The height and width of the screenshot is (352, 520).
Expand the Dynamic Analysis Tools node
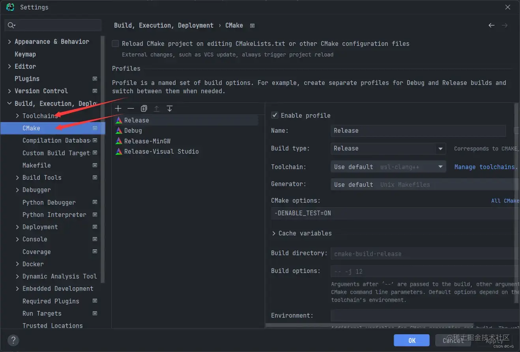coord(17,277)
